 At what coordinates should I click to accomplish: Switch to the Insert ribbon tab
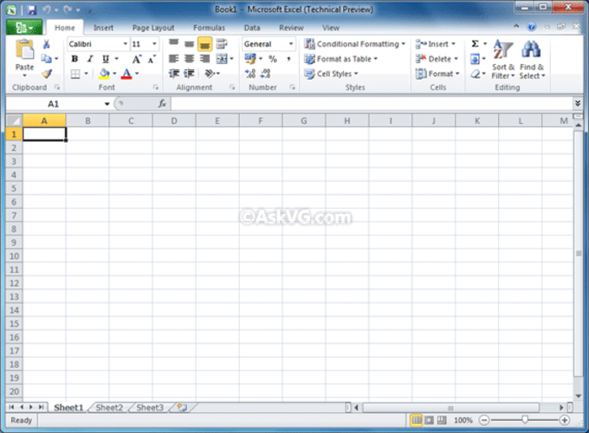[x=103, y=28]
